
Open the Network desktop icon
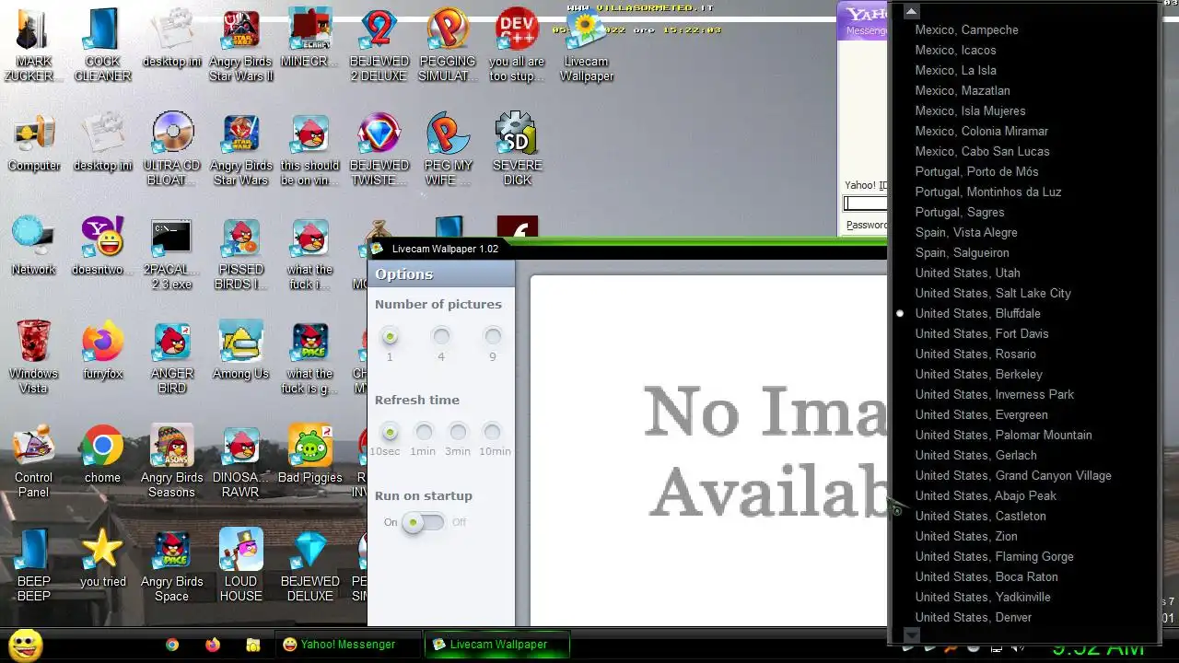pyautogui.click(x=34, y=247)
